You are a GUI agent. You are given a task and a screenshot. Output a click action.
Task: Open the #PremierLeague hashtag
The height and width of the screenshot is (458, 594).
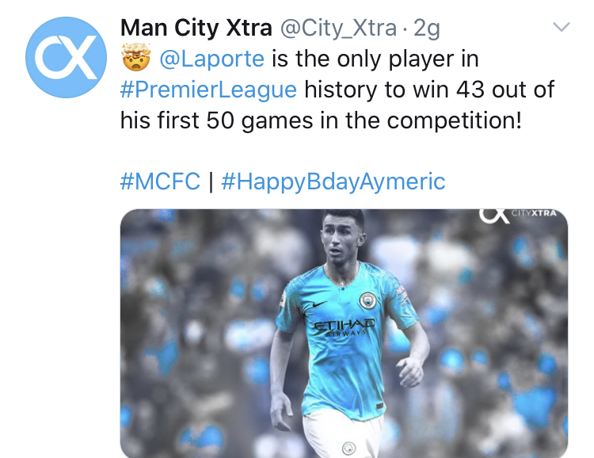pos(208,90)
